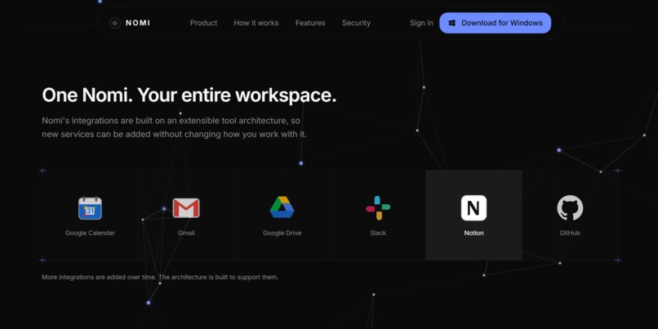Click the Notion label text
The width and height of the screenshot is (658, 329).
[473, 233]
